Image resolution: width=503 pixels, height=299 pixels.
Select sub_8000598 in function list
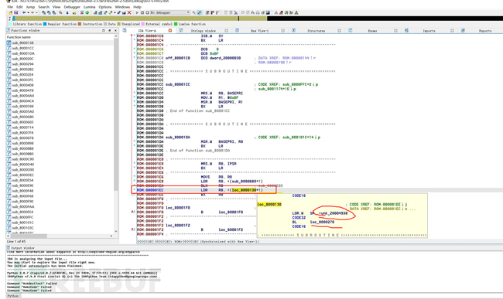tap(22, 107)
